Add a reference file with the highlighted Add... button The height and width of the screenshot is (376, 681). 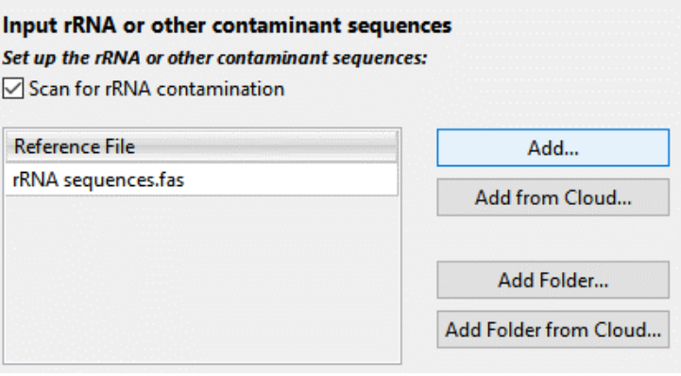[553, 147]
